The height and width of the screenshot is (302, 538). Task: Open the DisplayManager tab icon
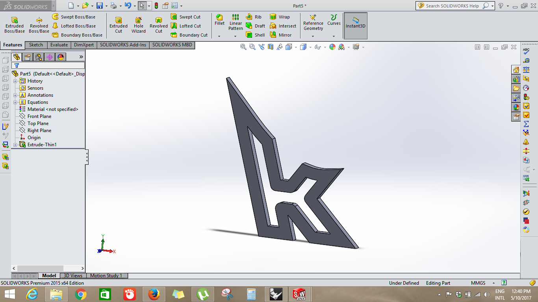click(61, 57)
